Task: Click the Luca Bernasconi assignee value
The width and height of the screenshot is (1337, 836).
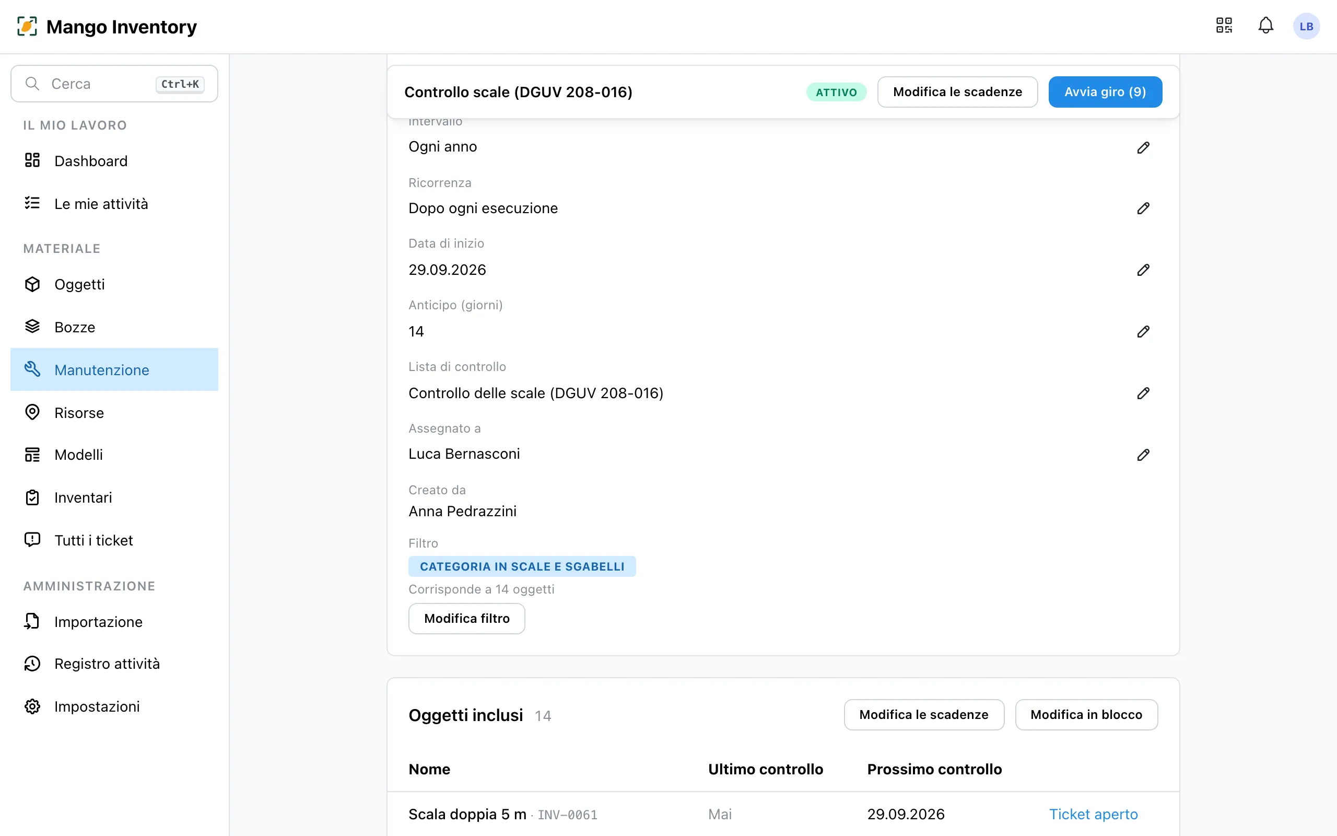Action: pos(464,454)
